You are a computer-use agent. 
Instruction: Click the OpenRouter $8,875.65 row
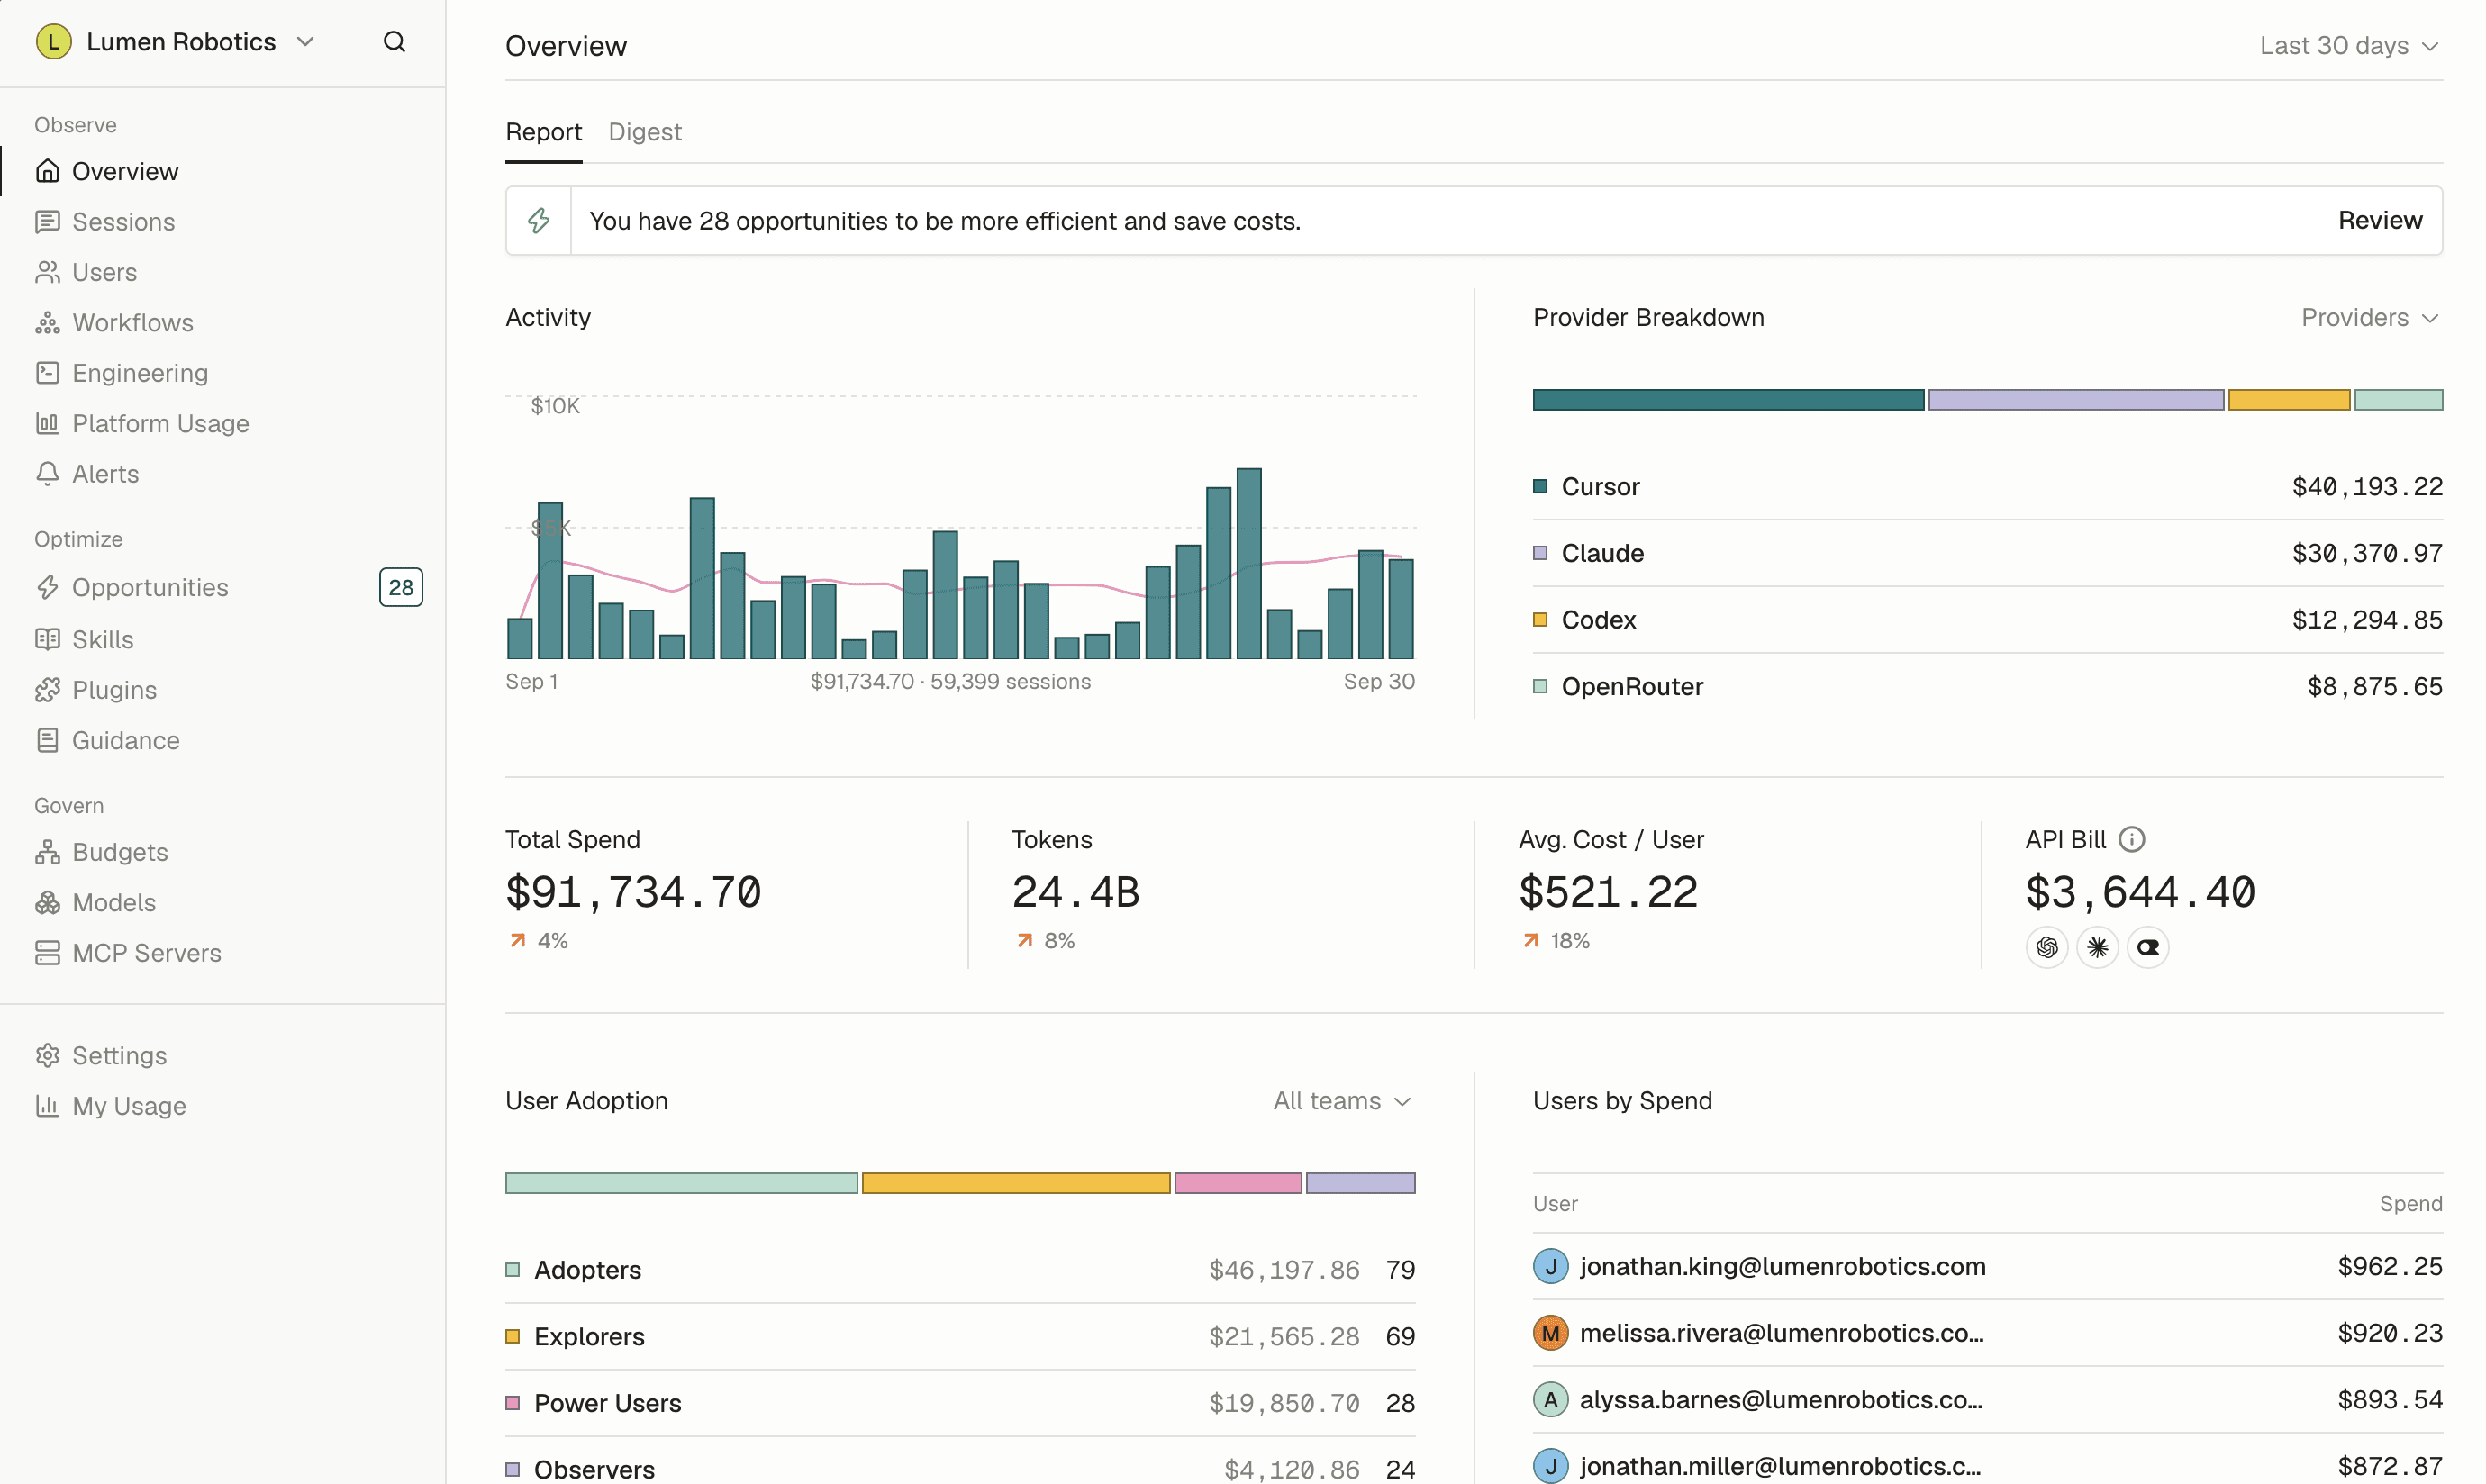(1988, 687)
